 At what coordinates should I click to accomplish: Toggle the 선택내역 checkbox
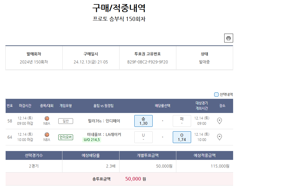pos(216,95)
